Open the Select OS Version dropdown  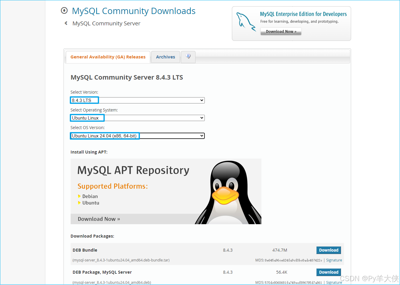pyautogui.click(x=137, y=136)
